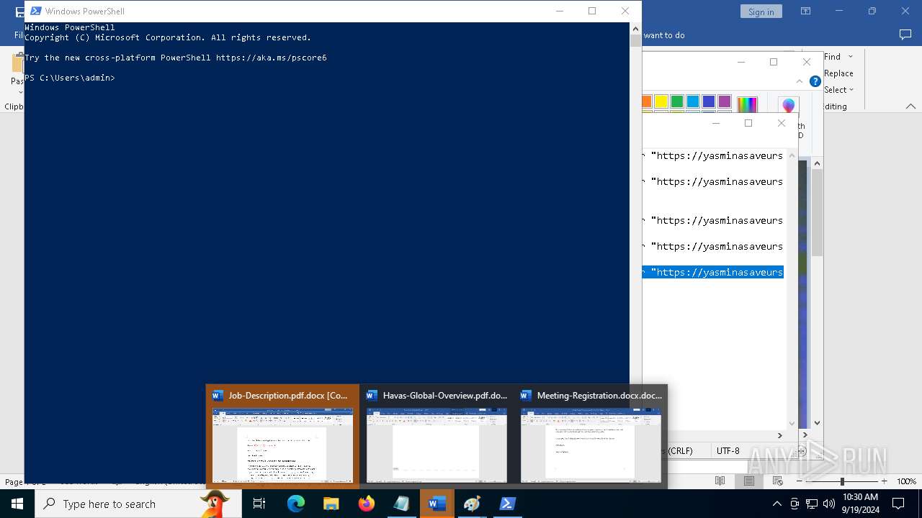Click first yasminasaveurs URL line in Notepad

pos(713,155)
